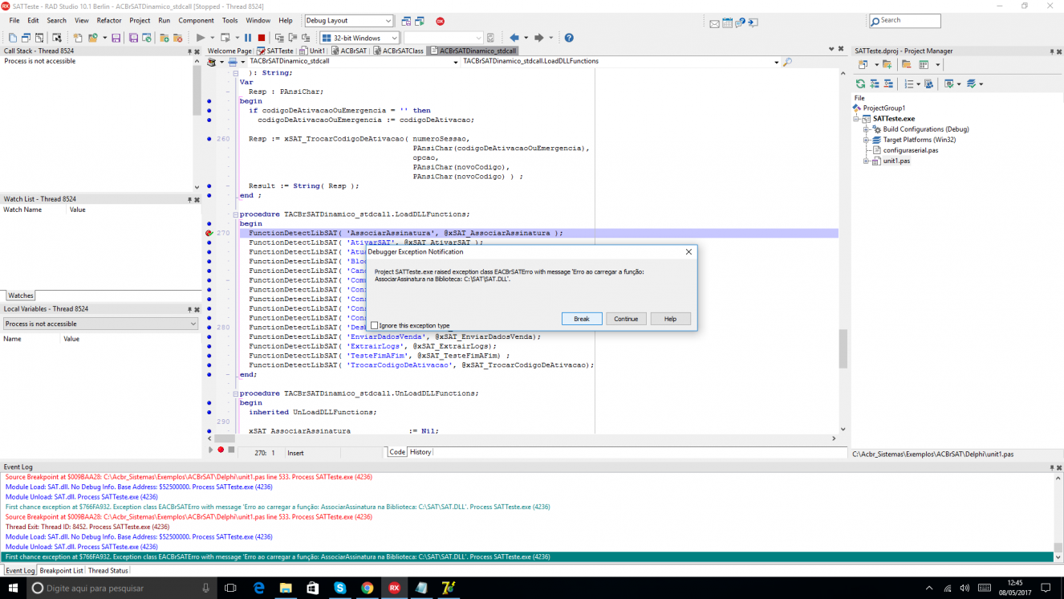Collapse the SATTeste.exe tree node
Viewport: 1064px width, 599px height.
(x=857, y=119)
